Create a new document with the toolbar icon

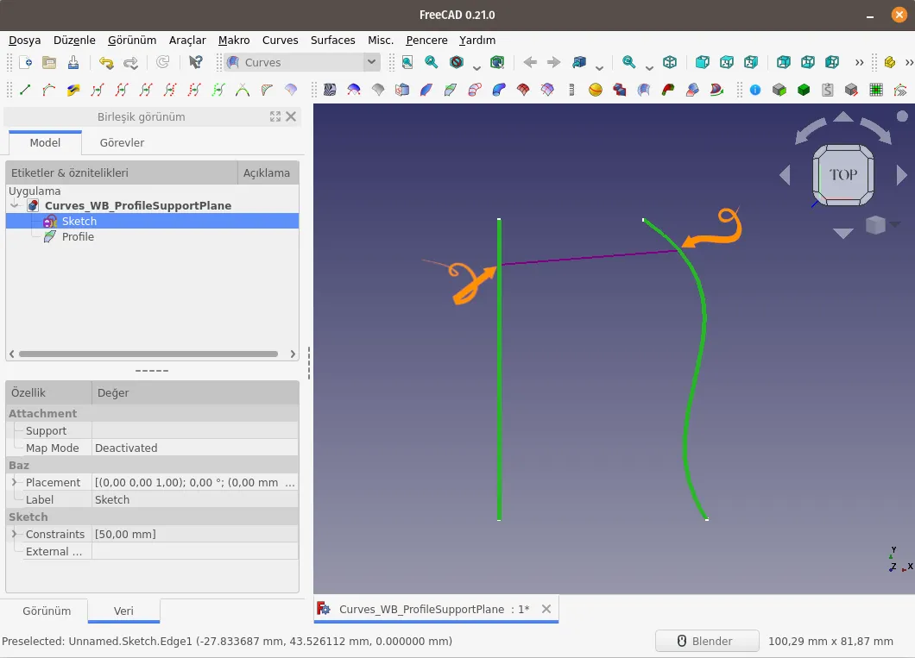[x=25, y=62]
